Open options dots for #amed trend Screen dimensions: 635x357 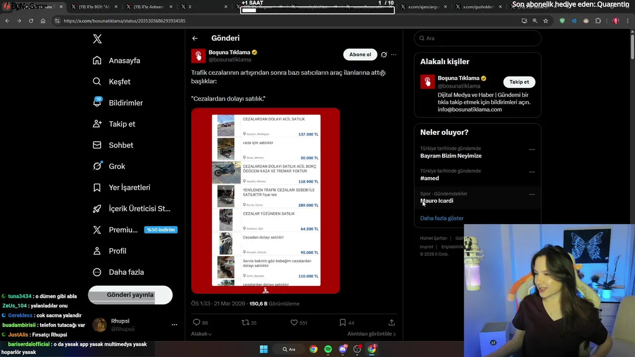coord(532,172)
